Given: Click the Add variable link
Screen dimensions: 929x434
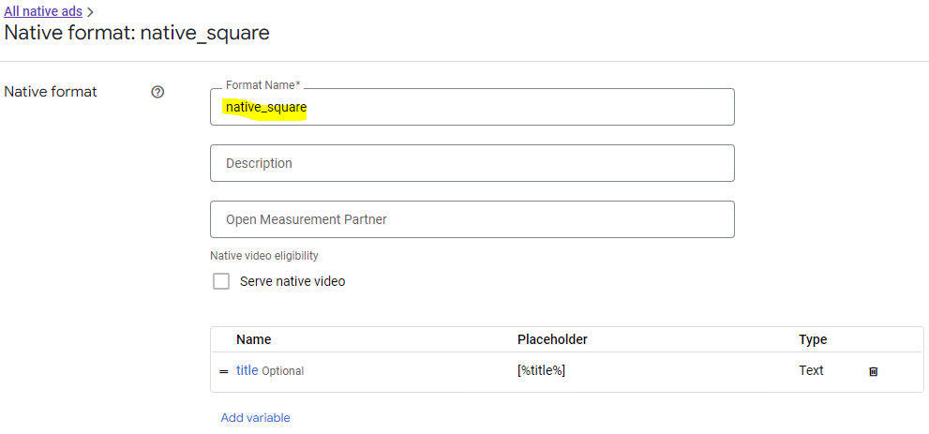Looking at the screenshot, I should click(255, 418).
